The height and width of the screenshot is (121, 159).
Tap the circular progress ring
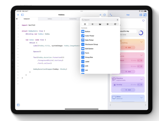141,33
